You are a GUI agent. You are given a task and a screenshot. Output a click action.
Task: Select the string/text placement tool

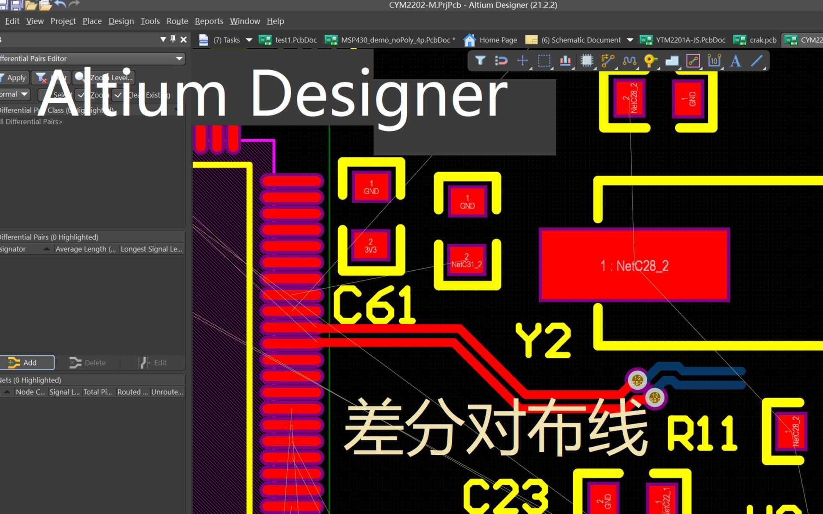click(x=735, y=60)
